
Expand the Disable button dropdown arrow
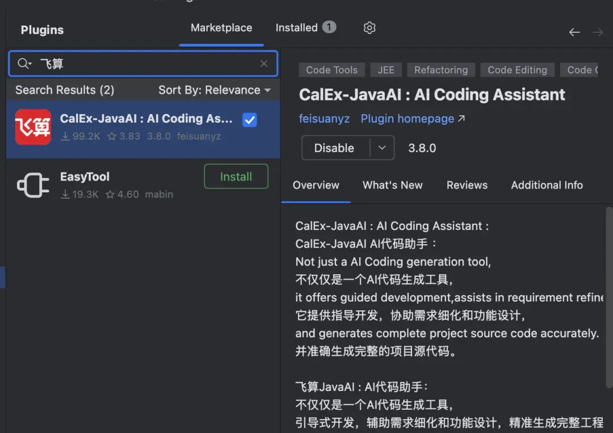tap(382, 148)
